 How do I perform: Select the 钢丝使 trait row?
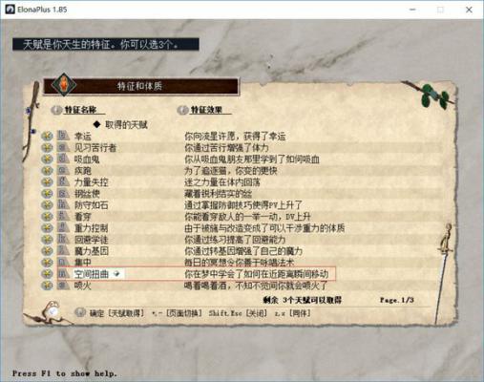point(242,193)
